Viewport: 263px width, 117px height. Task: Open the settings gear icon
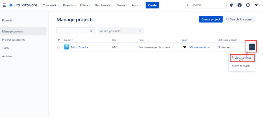(x=248, y=5)
